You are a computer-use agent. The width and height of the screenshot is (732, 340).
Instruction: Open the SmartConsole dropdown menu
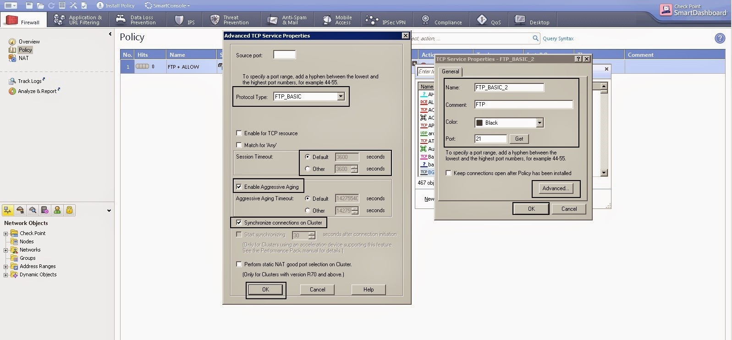167,5
